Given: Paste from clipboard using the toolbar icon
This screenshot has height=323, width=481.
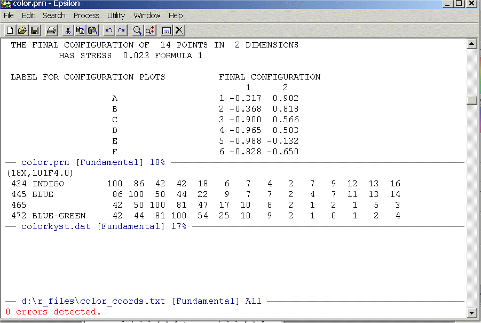Looking at the screenshot, I should pyautogui.click(x=92, y=30).
